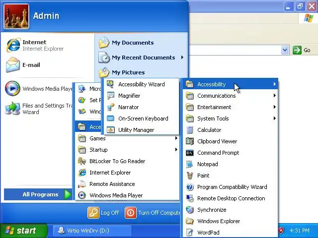Click the Program Compatibility Wizard icon
Screen dimensions: 318x238
(190, 187)
